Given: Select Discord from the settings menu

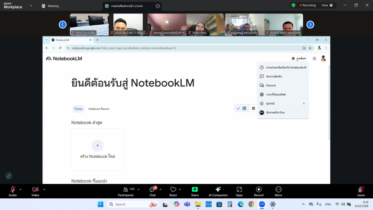Looking at the screenshot, I should pyautogui.click(x=271, y=85).
